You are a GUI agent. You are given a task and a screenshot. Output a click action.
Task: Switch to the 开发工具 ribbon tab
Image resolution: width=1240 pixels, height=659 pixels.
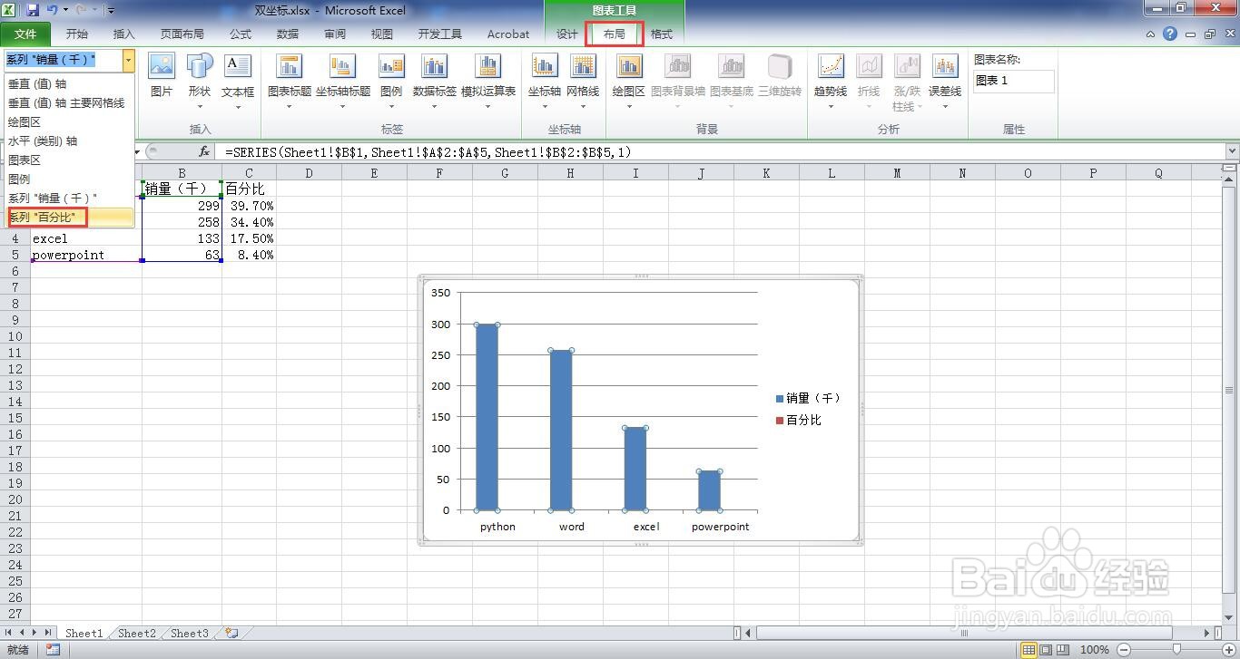pos(440,34)
